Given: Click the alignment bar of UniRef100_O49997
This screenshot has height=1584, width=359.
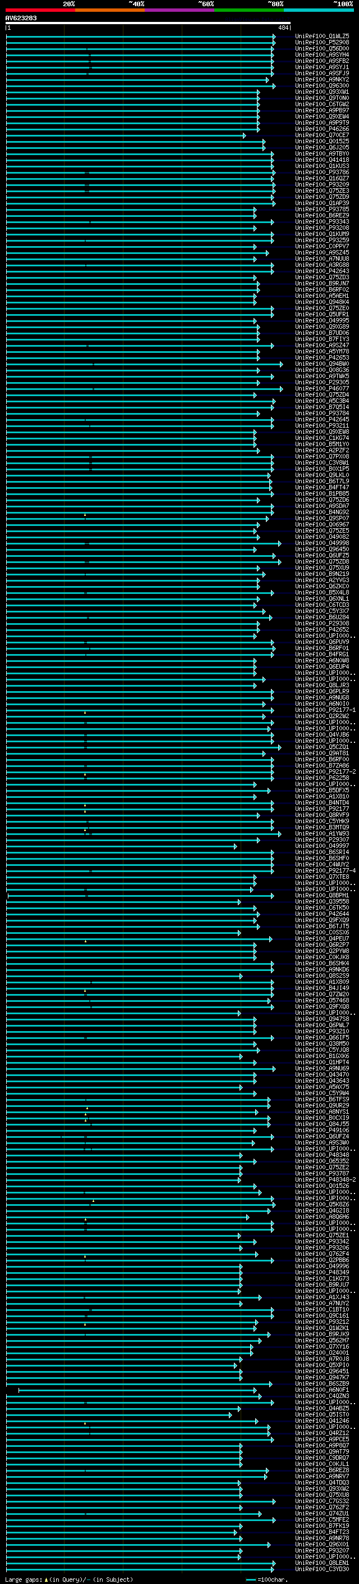Looking at the screenshot, I should (122, 846).
